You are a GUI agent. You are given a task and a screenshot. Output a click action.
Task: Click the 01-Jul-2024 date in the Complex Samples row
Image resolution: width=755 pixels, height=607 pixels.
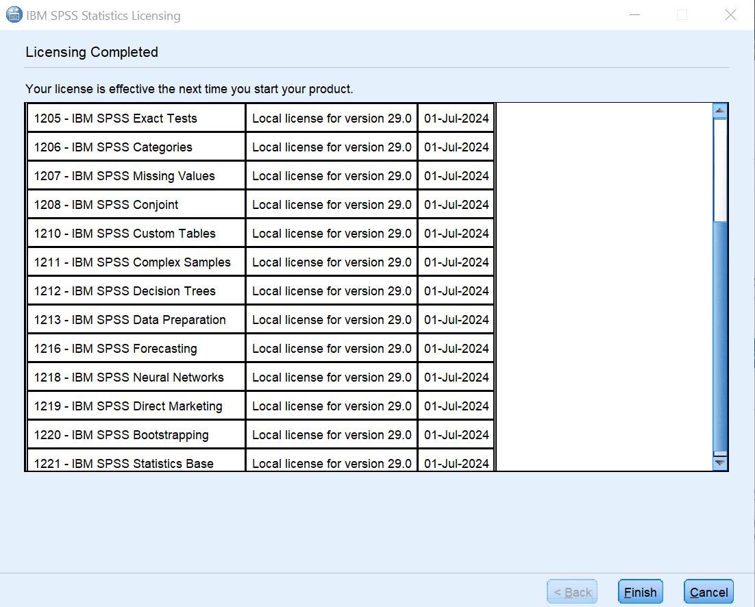click(x=456, y=262)
